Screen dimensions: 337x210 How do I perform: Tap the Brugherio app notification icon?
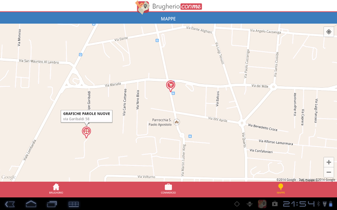pyautogui.click(x=262, y=204)
